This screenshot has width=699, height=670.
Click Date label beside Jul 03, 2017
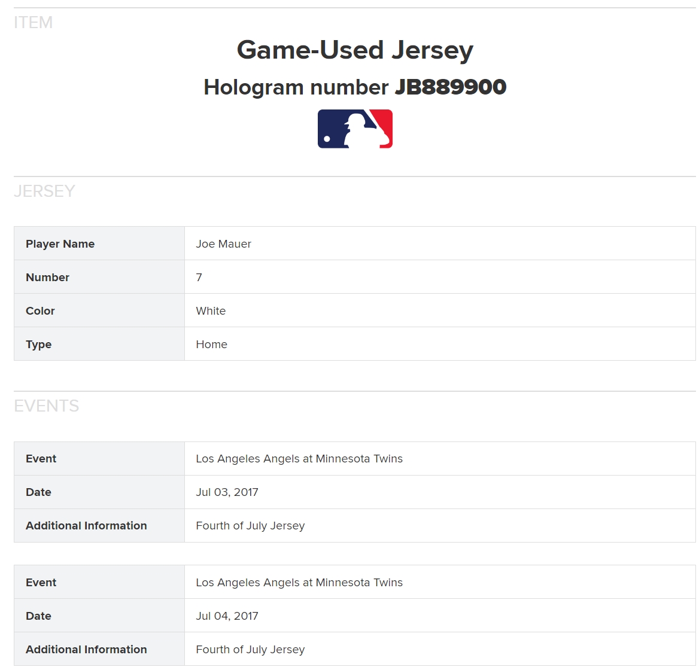click(x=99, y=492)
